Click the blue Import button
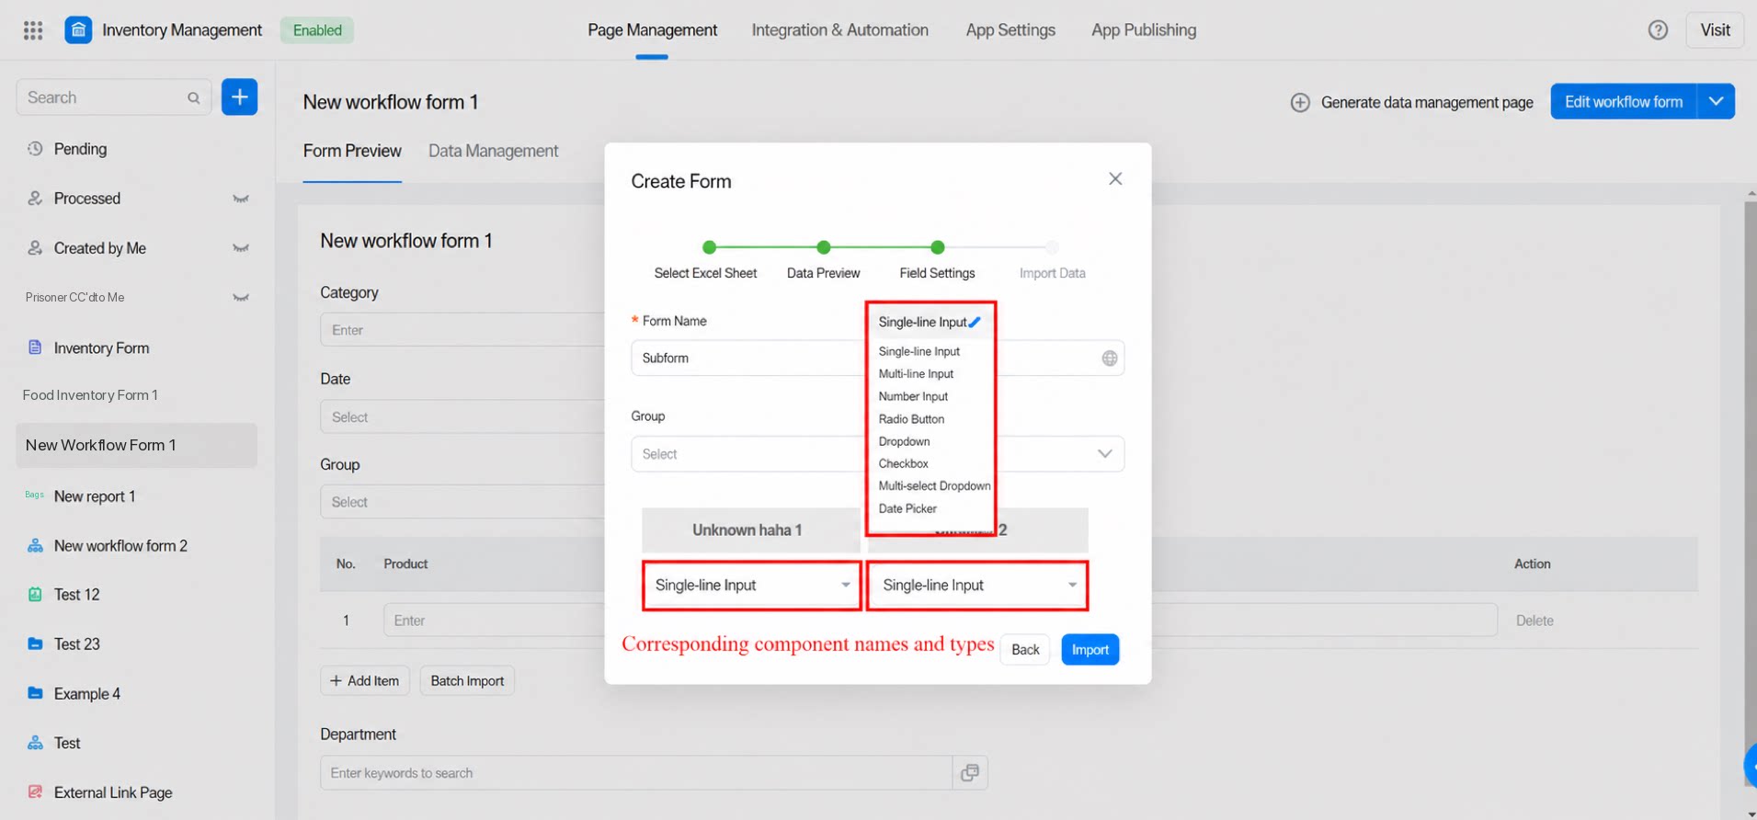The width and height of the screenshot is (1757, 820). (1090, 650)
